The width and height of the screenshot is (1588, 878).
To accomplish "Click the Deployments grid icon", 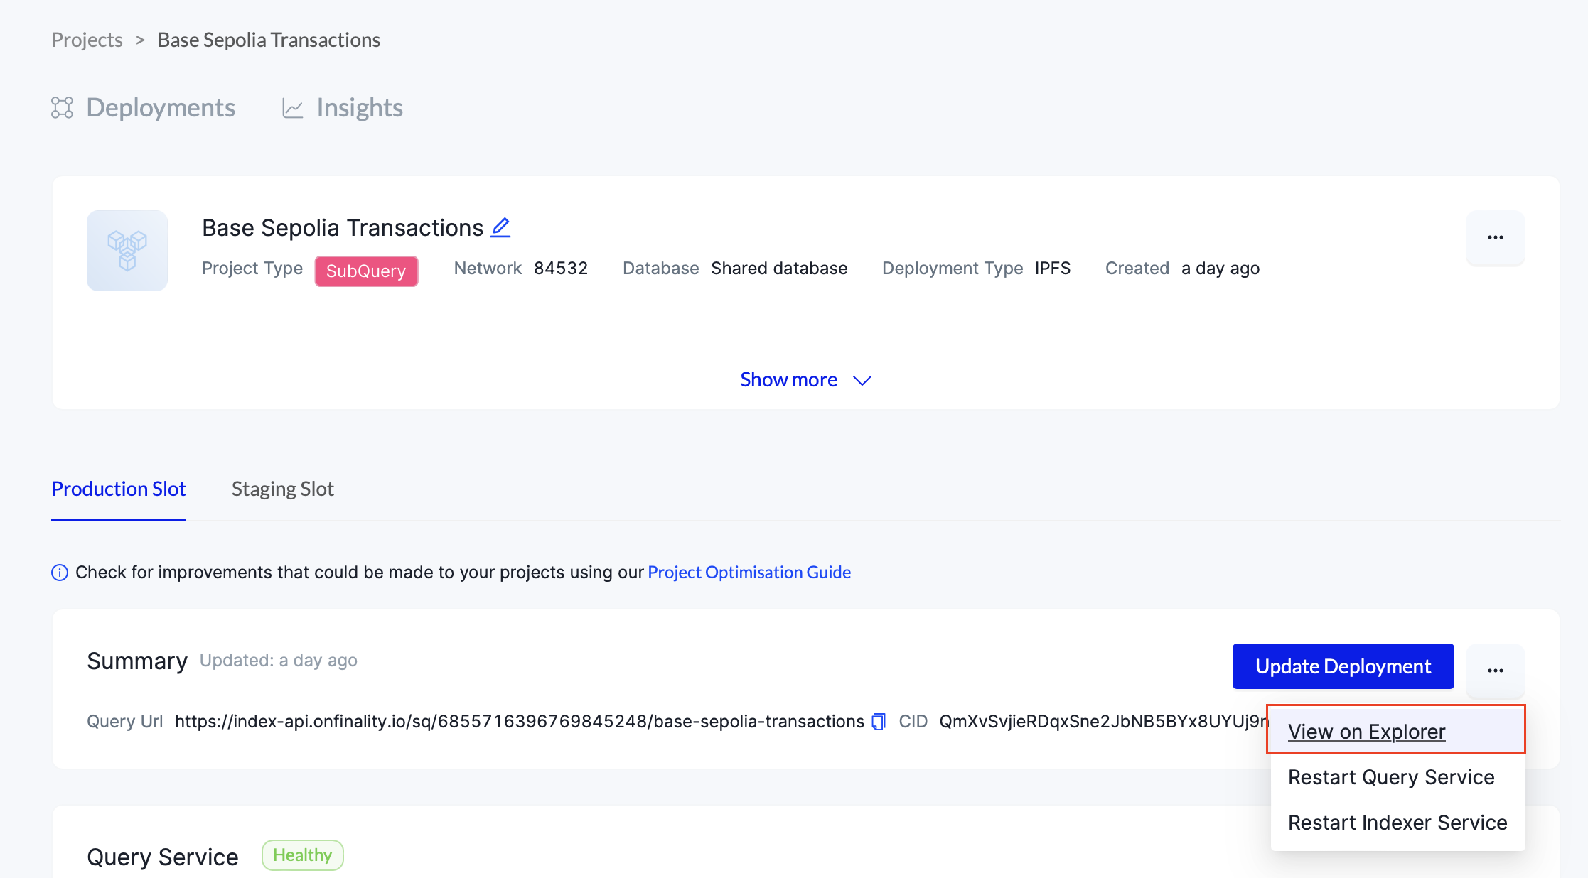I will (x=62, y=108).
